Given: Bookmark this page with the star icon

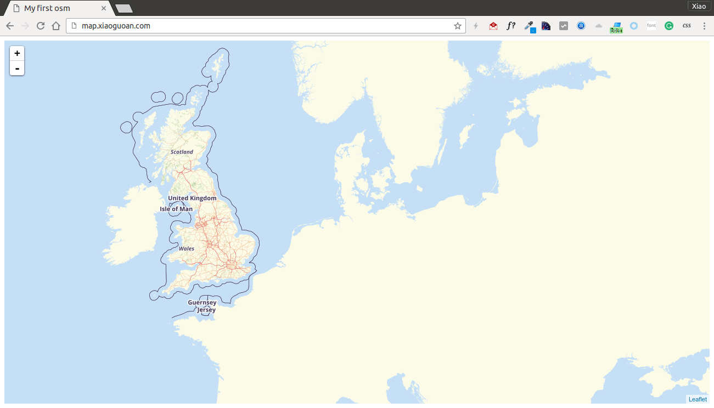Looking at the screenshot, I should (x=457, y=26).
